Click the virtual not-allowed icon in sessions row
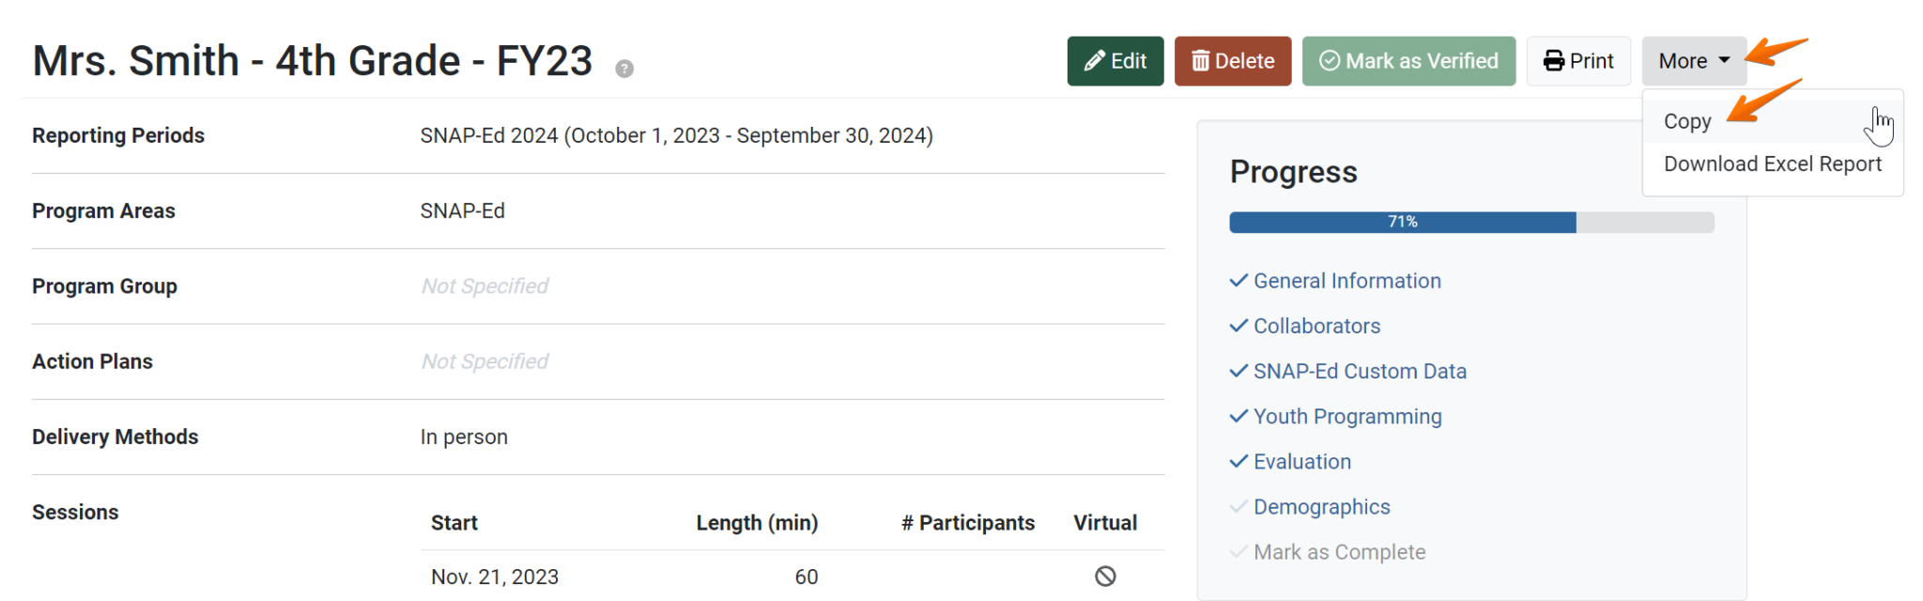The height and width of the screenshot is (601, 1923). click(1105, 577)
